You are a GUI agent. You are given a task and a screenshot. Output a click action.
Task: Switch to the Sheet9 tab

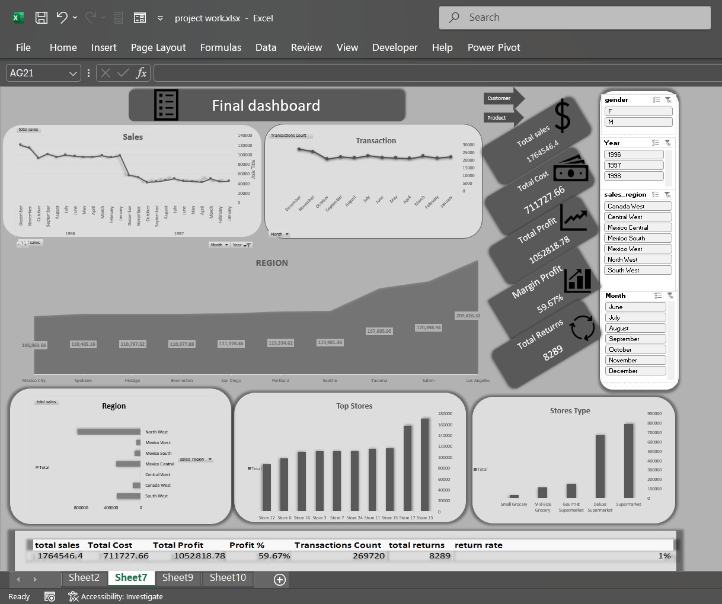tap(177, 577)
